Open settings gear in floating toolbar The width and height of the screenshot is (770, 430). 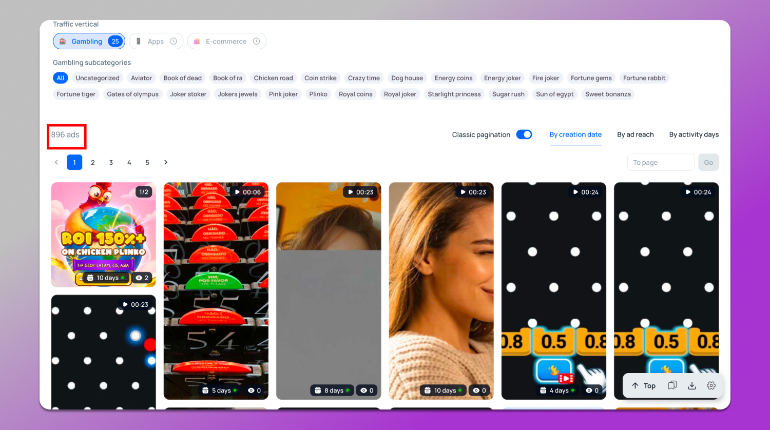[711, 385]
